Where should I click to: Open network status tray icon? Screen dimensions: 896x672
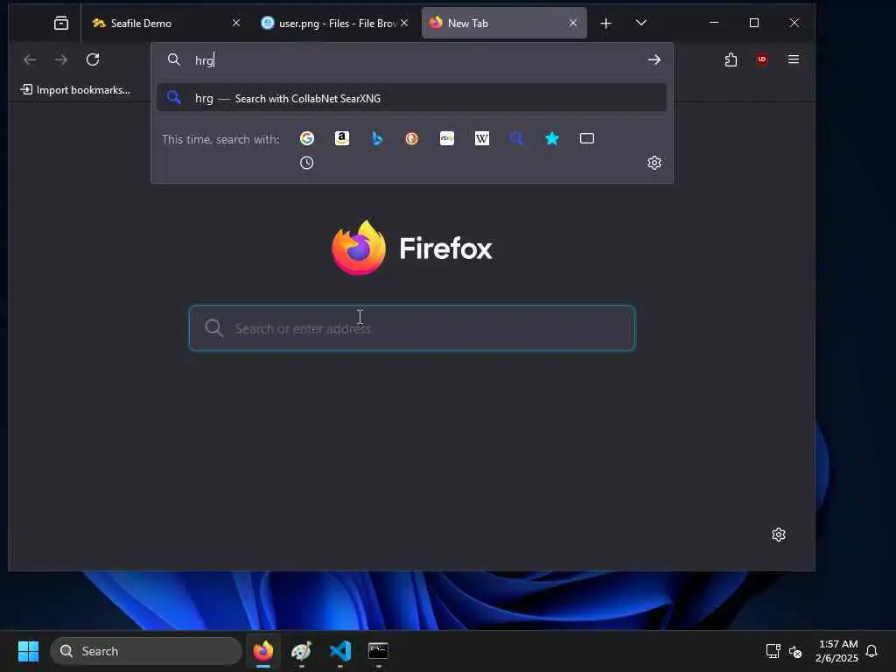[773, 651]
